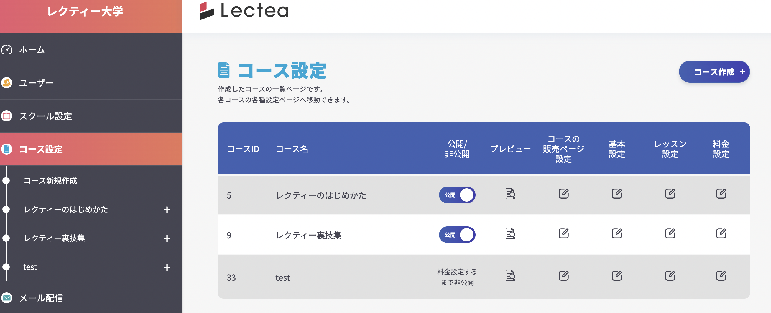The height and width of the screenshot is (313, 771).
Task: Edit sales page settings for レクティー裏技集
Action: pyautogui.click(x=563, y=233)
